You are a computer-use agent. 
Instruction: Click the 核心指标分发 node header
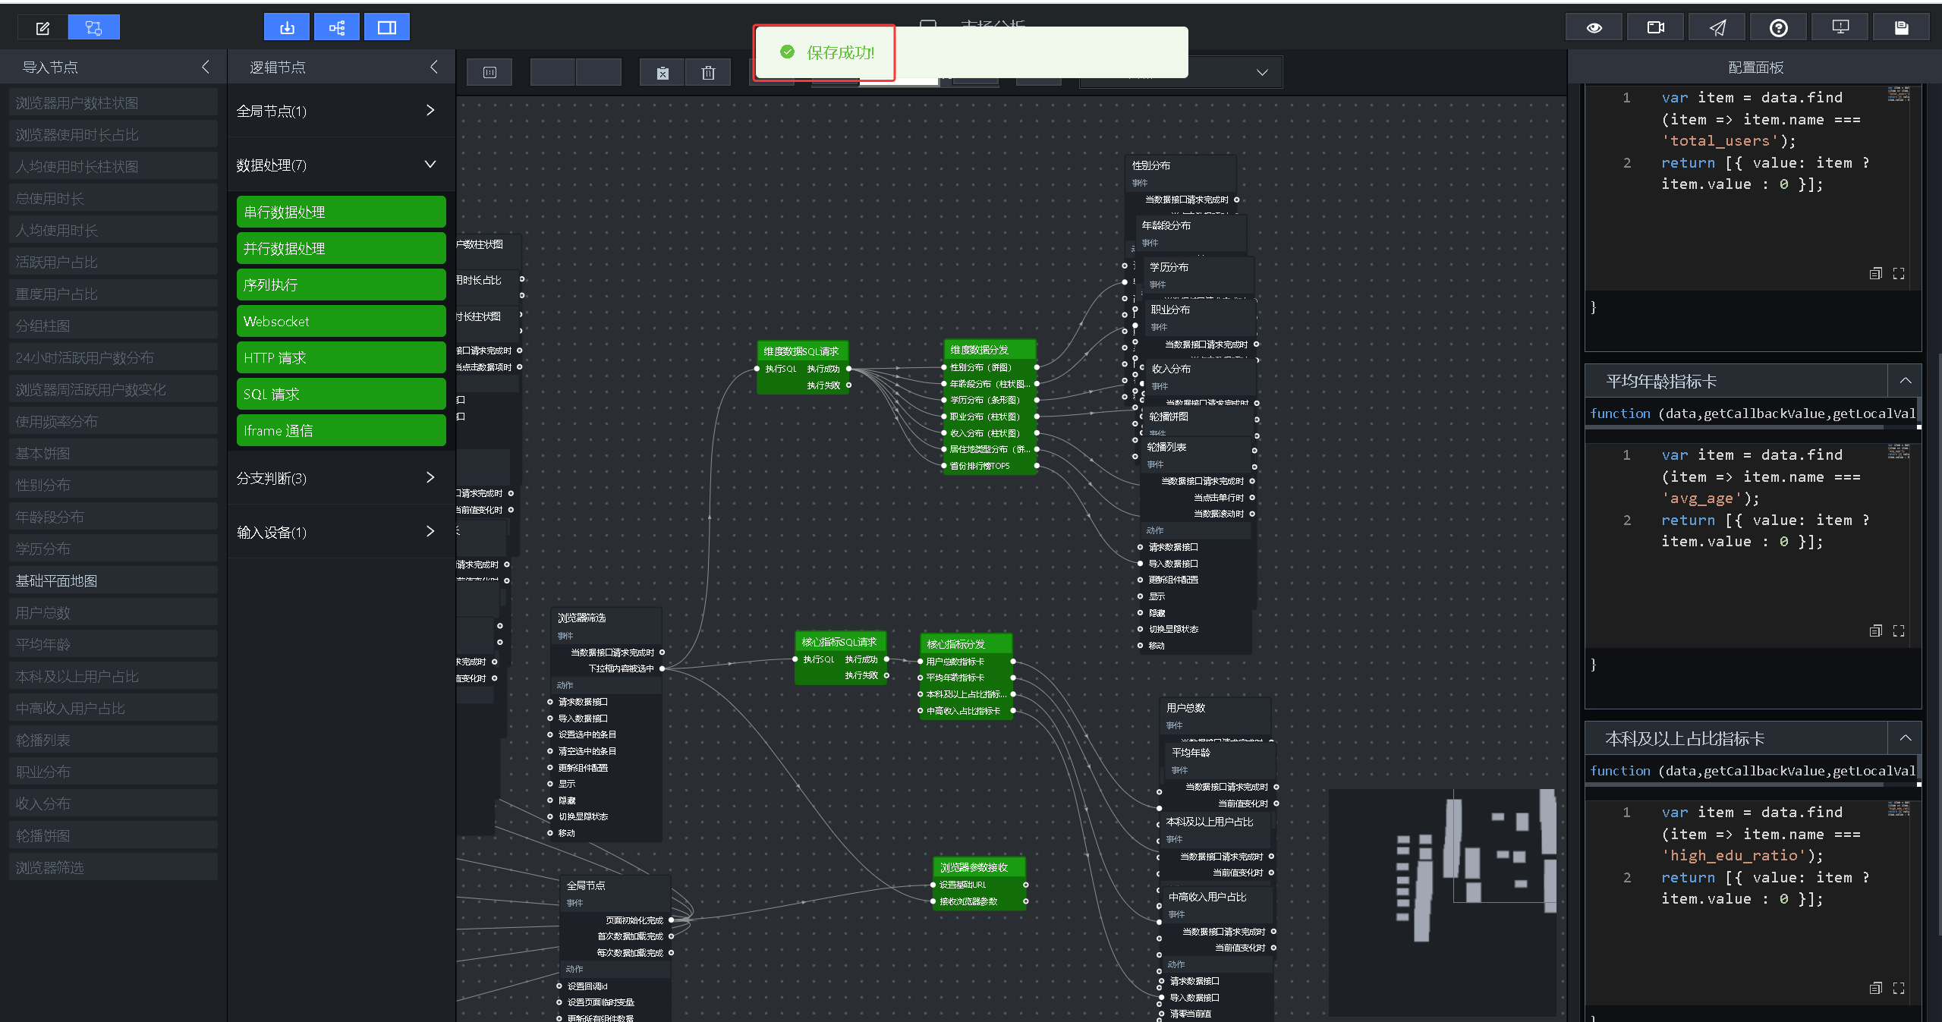pos(965,644)
